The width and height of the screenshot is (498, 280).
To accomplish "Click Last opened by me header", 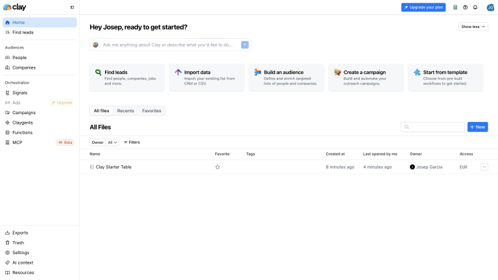I will click(x=380, y=154).
